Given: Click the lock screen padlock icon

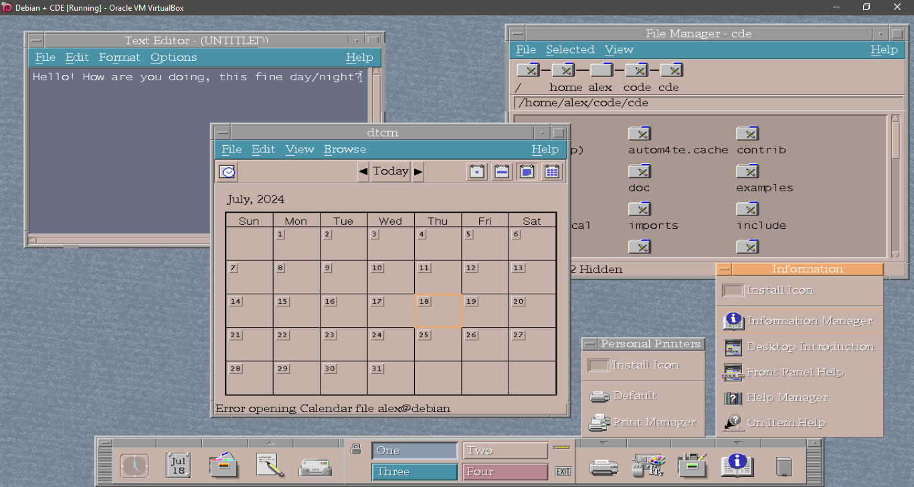Looking at the screenshot, I should click(356, 449).
